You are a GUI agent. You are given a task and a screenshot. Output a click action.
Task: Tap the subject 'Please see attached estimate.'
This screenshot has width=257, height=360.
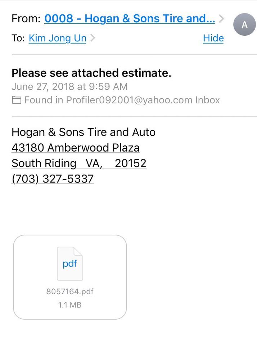pyautogui.click(x=91, y=73)
